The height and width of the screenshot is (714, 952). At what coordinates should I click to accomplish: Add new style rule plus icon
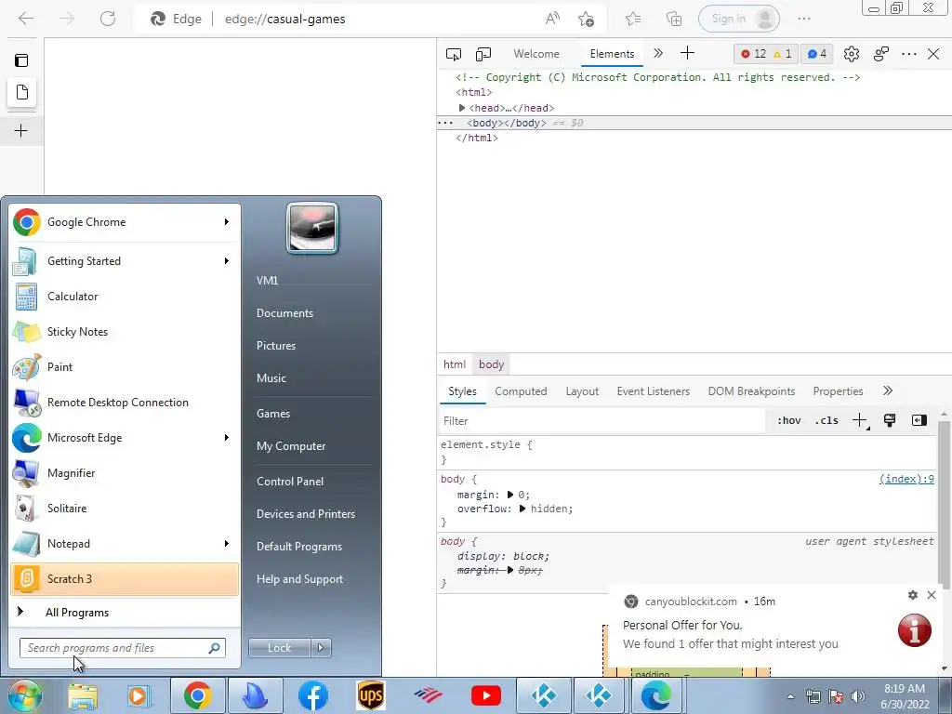(x=860, y=421)
